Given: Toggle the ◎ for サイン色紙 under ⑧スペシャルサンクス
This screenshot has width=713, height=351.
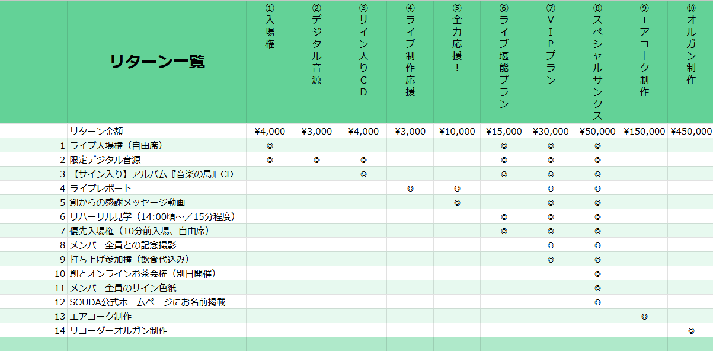Looking at the screenshot, I should (597, 288).
